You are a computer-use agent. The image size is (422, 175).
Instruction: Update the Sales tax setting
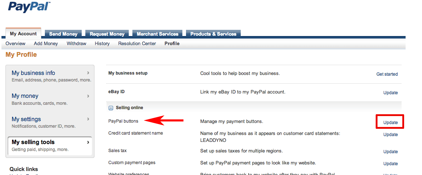coord(391,152)
